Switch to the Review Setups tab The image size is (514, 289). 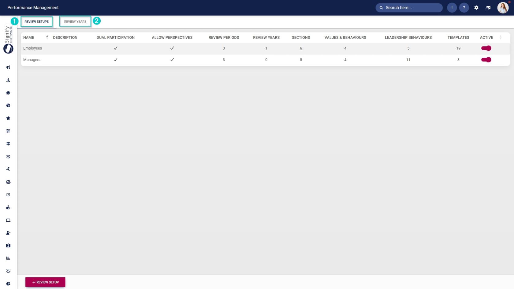(37, 21)
